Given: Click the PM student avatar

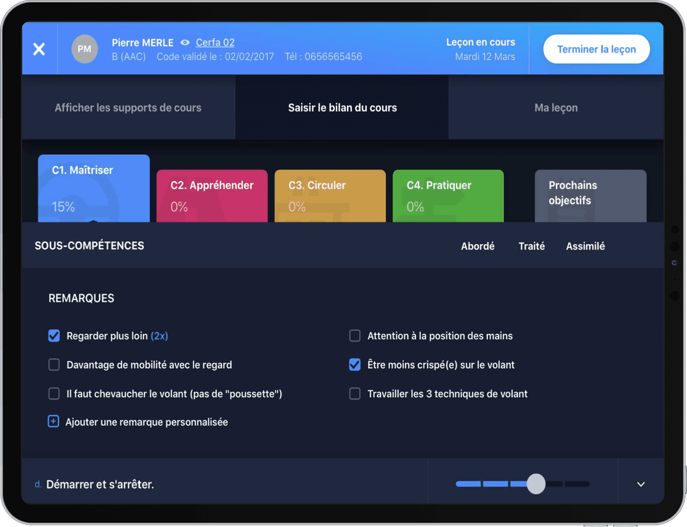Looking at the screenshot, I should pyautogui.click(x=84, y=49).
